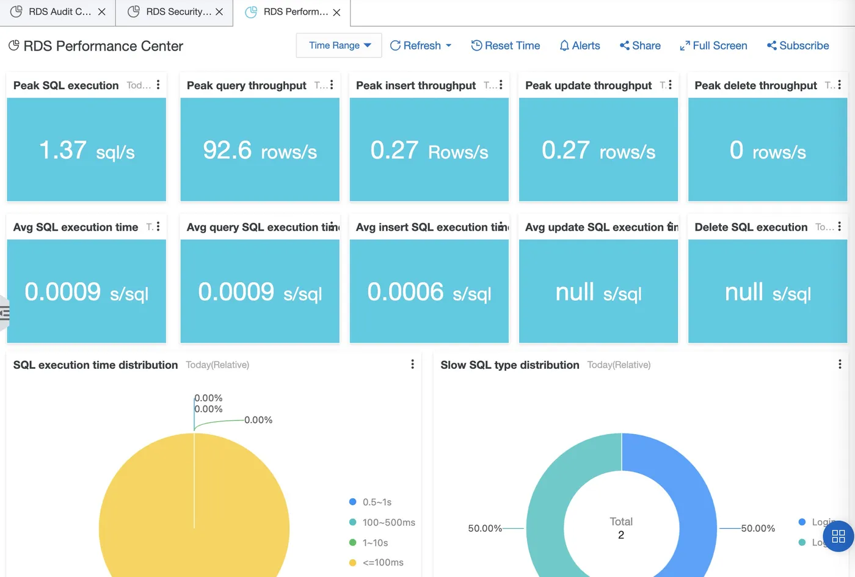Open Delete SQL execution options menu

point(839,227)
